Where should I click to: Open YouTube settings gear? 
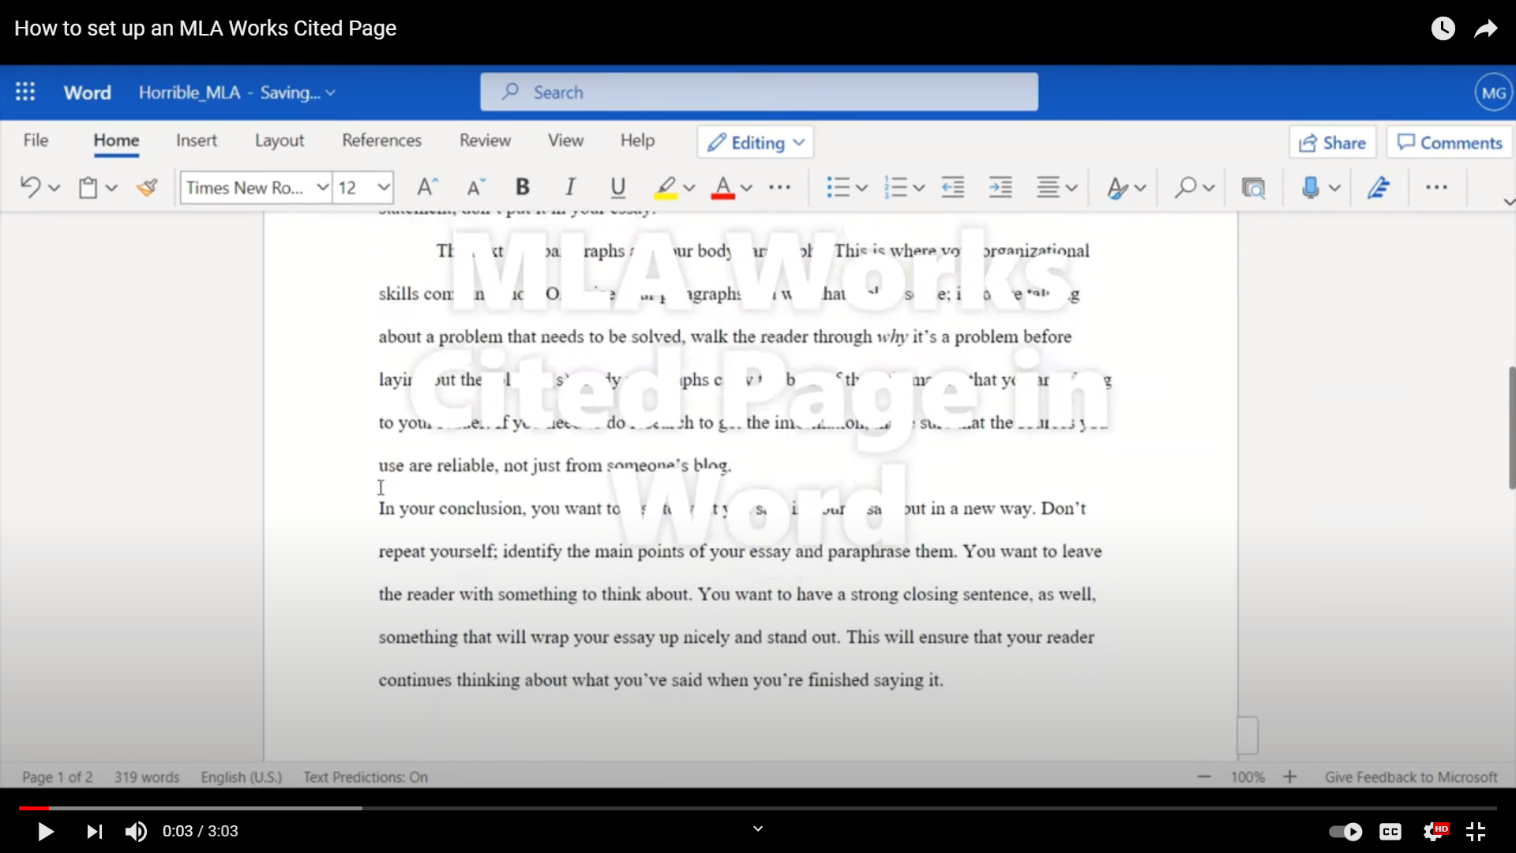click(1435, 832)
